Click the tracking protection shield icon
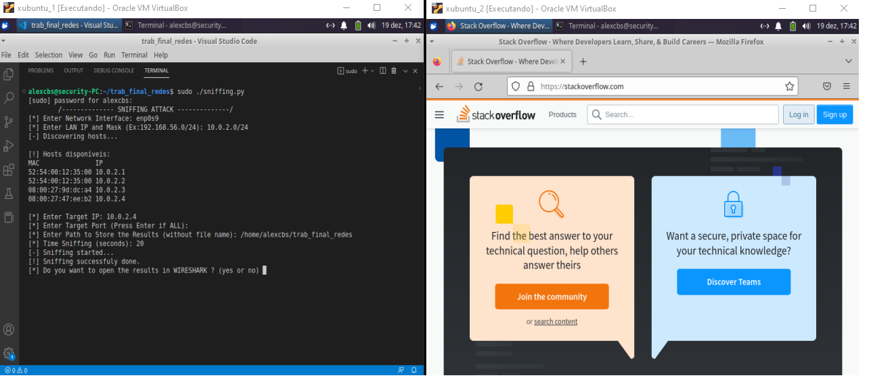The image size is (869, 380). point(516,87)
